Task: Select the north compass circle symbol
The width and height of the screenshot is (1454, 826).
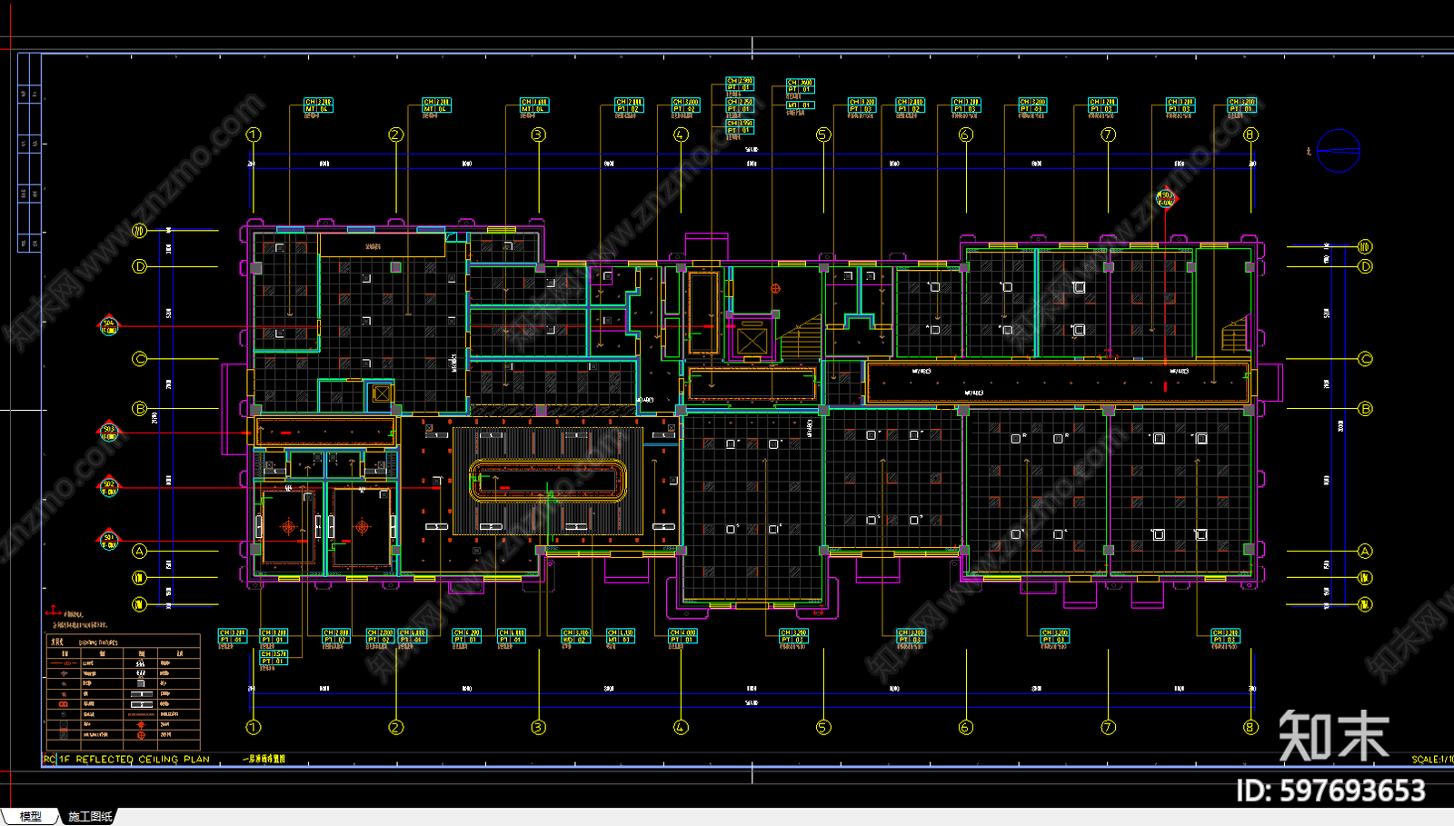Action: point(1338,151)
